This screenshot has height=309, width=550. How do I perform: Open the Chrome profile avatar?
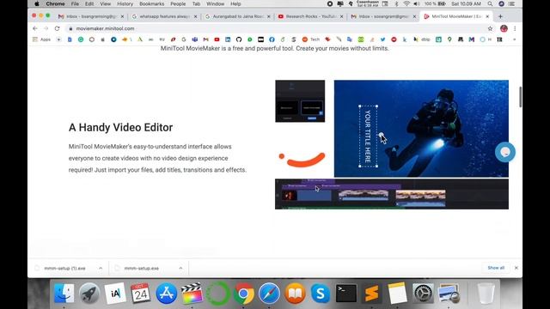504,28
